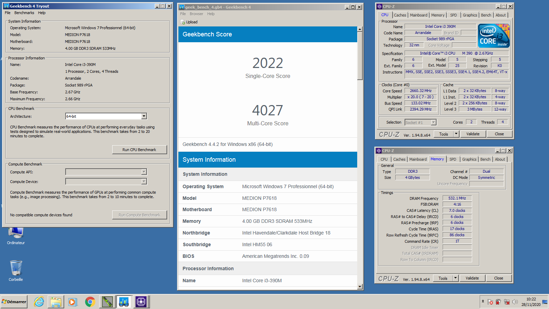The width and height of the screenshot is (549, 309).
Task: Open About tab in upper CPU-Z
Action: pyautogui.click(x=501, y=15)
